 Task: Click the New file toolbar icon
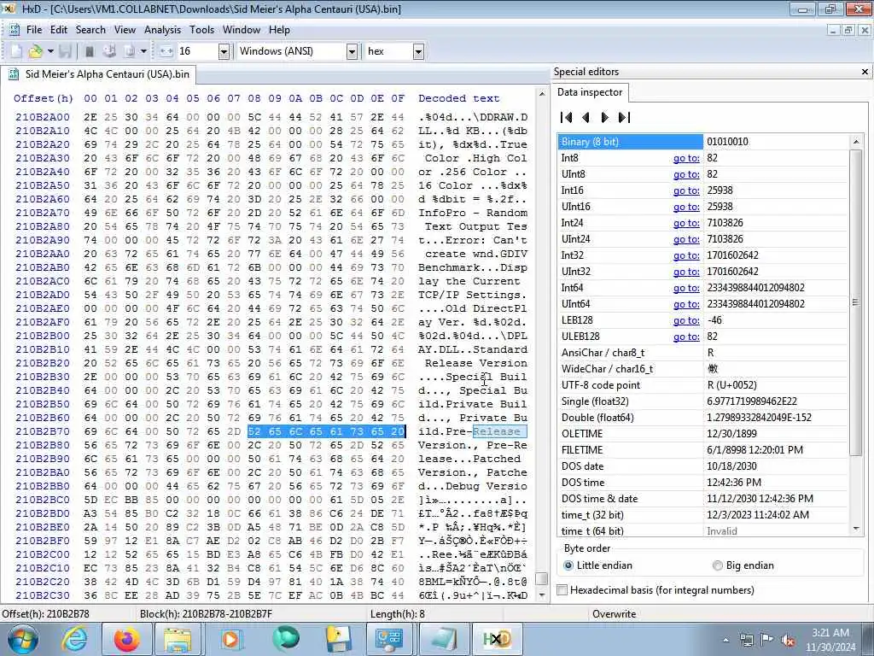pyautogui.click(x=16, y=51)
